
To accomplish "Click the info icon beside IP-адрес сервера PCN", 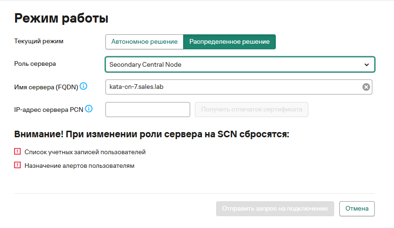I will [88, 109].
